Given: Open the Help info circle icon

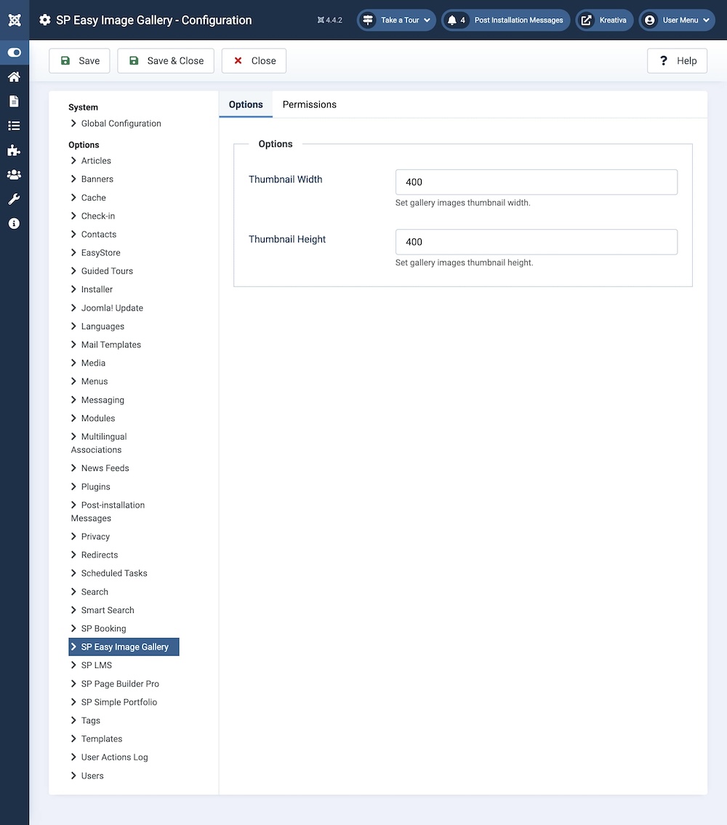Looking at the screenshot, I should [15, 224].
